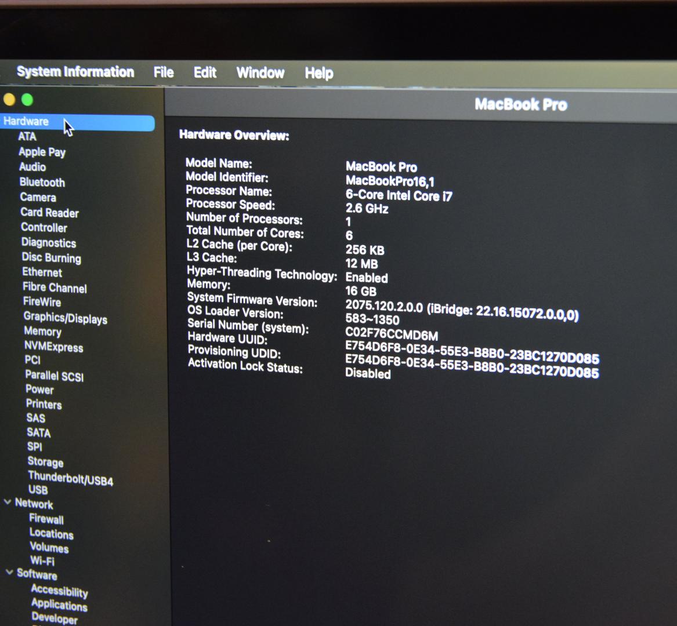Select the Software category label
Image resolution: width=677 pixels, height=626 pixels.
(x=37, y=574)
